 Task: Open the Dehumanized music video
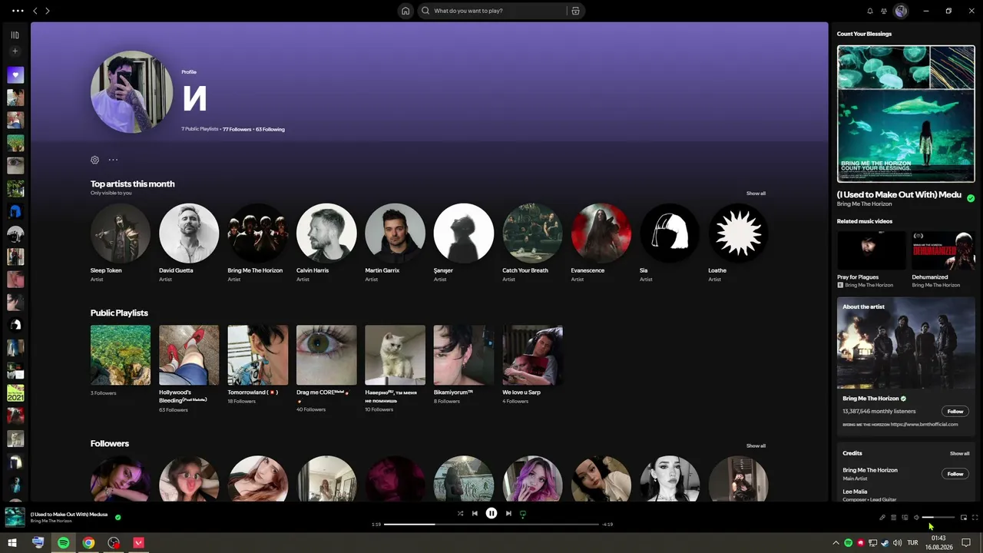coord(943,260)
